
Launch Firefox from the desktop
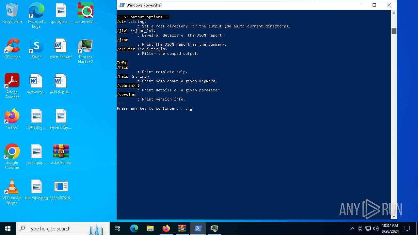coord(12,119)
